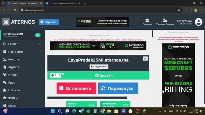The image size is (205, 115).
Task: Close the Сообщество AternosBOT tab
Action: tap(79, 3)
